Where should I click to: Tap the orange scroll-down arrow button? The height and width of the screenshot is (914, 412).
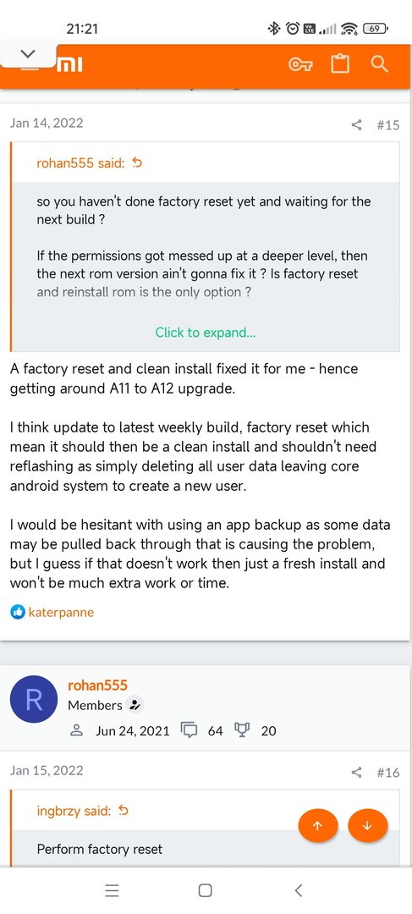click(x=368, y=825)
